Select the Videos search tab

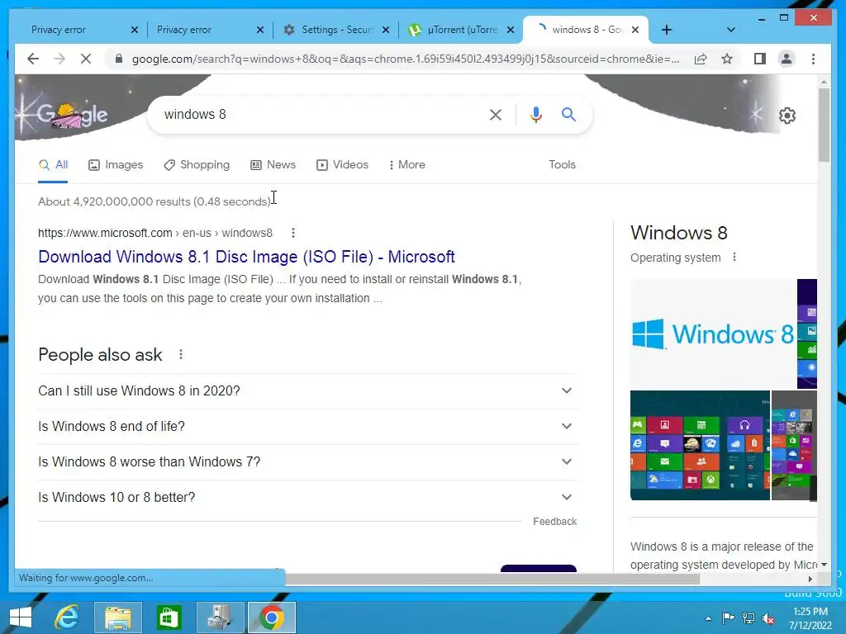[x=342, y=165]
